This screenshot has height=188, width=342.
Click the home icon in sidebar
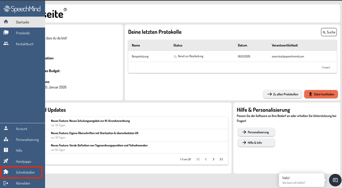click(x=6, y=22)
